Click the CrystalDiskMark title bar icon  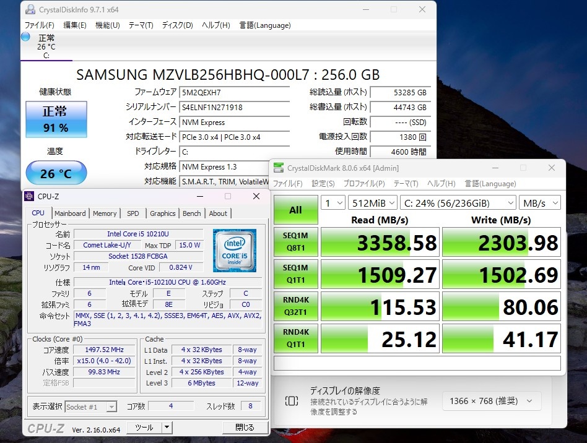[279, 168]
